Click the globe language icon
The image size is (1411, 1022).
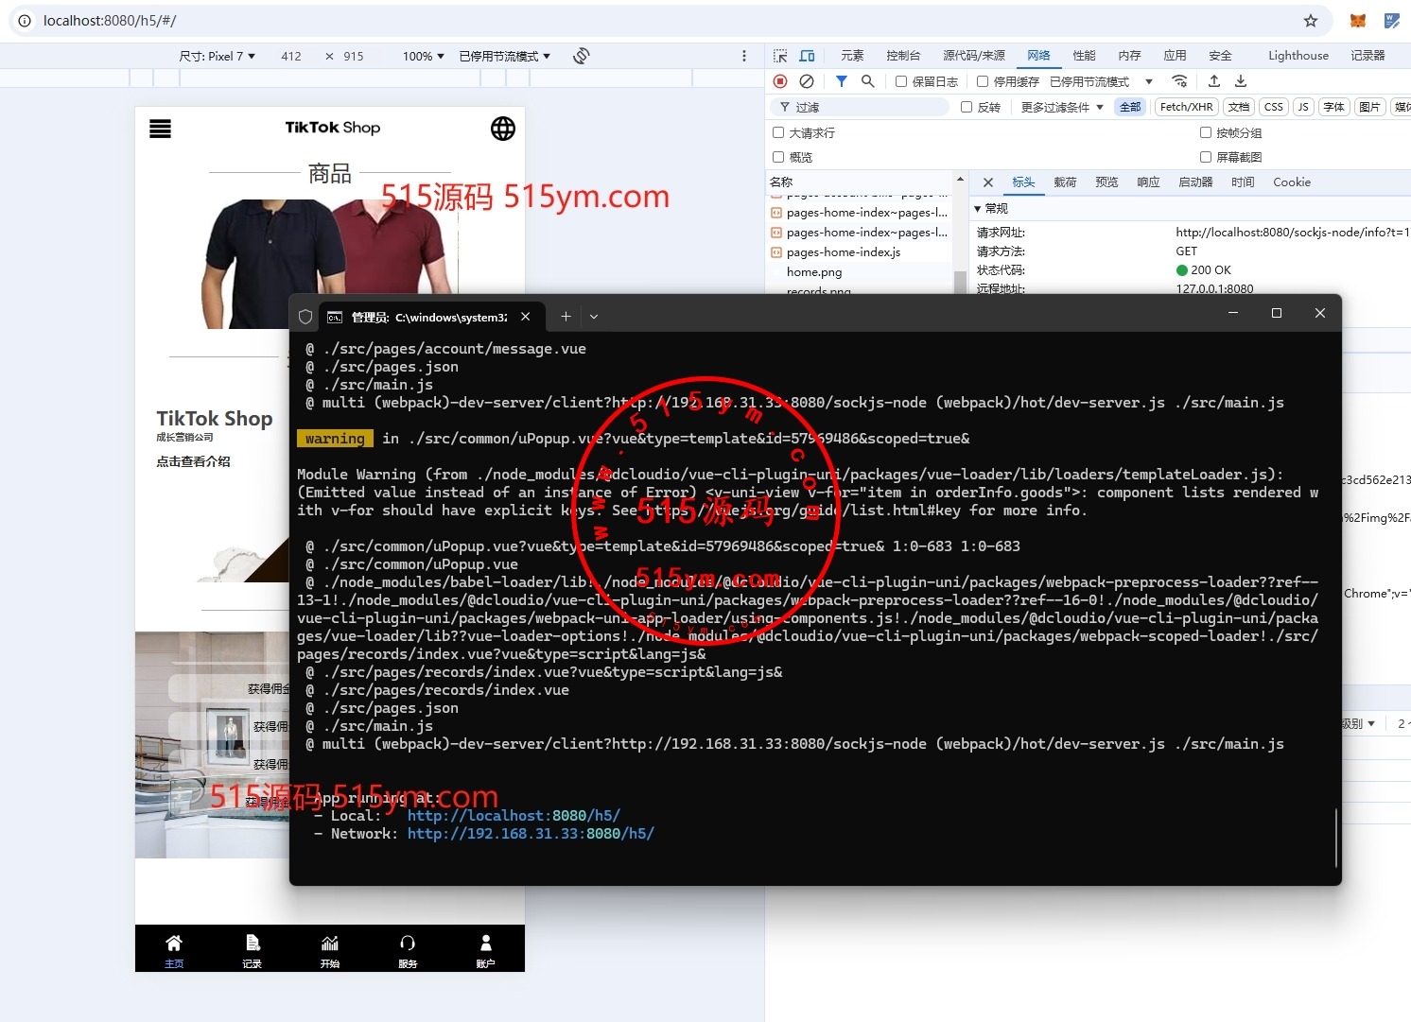[x=503, y=129]
